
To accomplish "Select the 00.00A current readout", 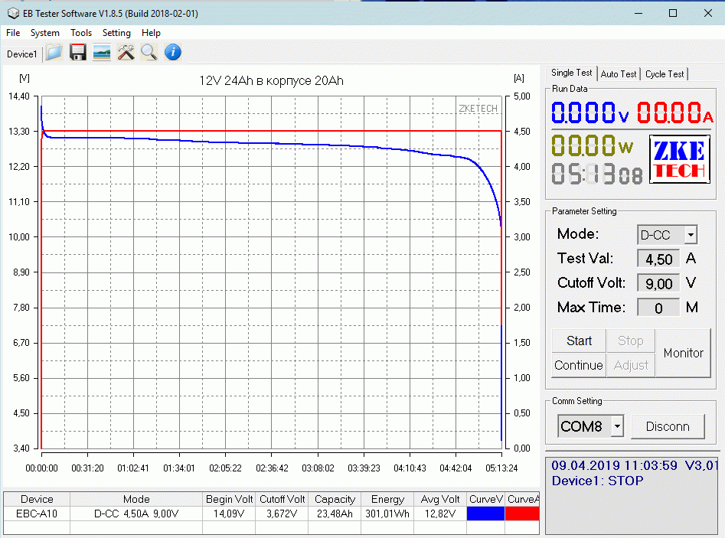I will (675, 112).
